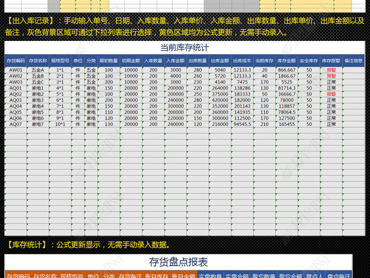Select cell AQ04 in the code column
Viewport: 370px width, 278px height.
(x=16, y=106)
